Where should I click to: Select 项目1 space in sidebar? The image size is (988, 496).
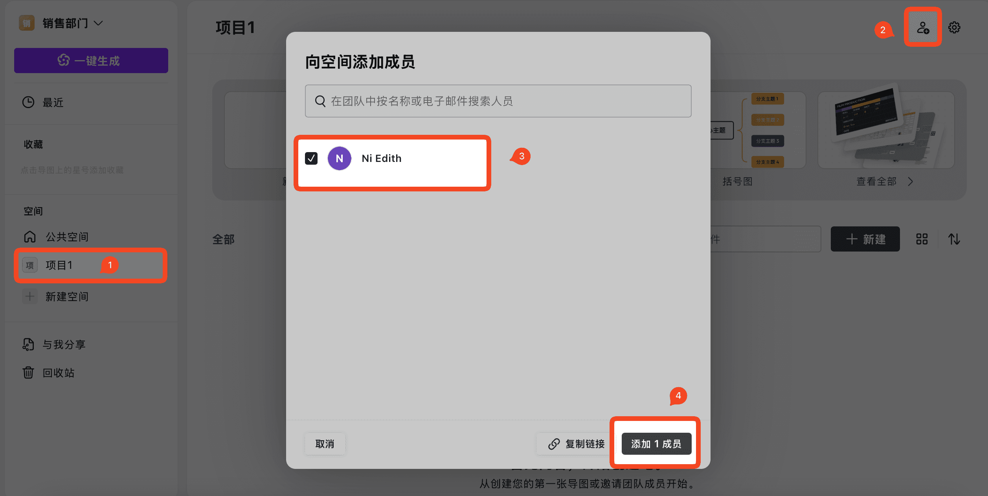click(x=59, y=265)
